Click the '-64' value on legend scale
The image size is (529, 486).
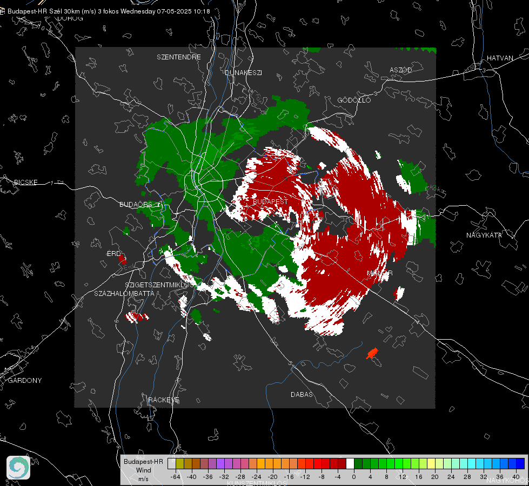click(x=176, y=477)
